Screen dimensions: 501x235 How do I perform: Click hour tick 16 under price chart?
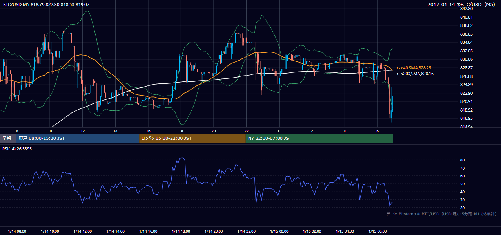pos(148,131)
